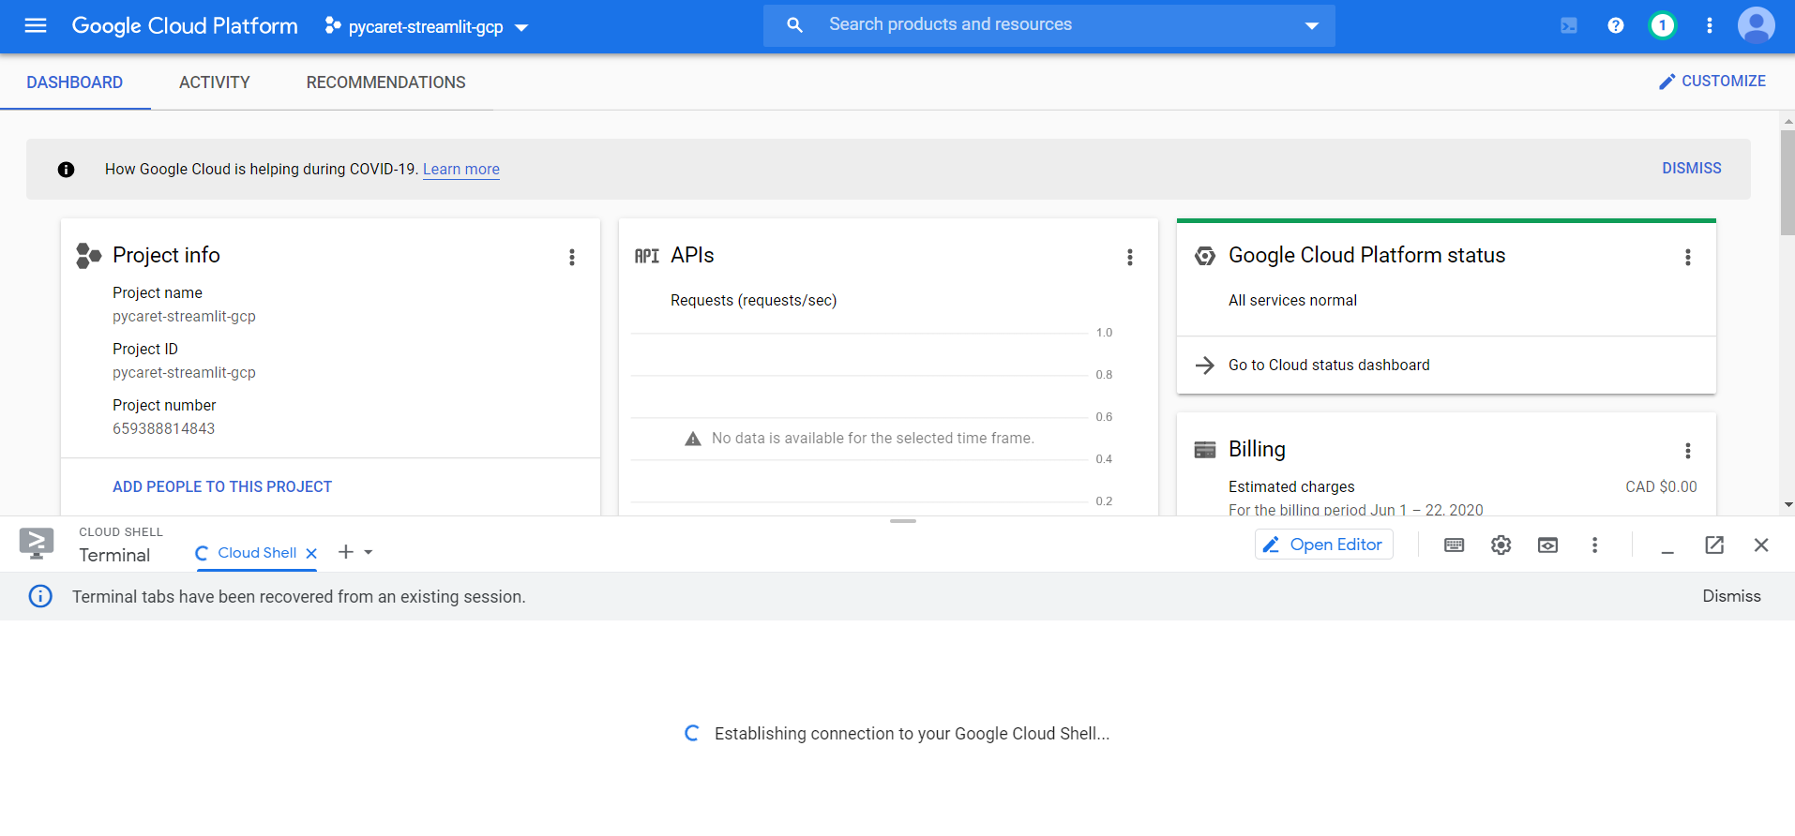Click Learn more about COVID-19 help
1795x836 pixels.
point(460,169)
